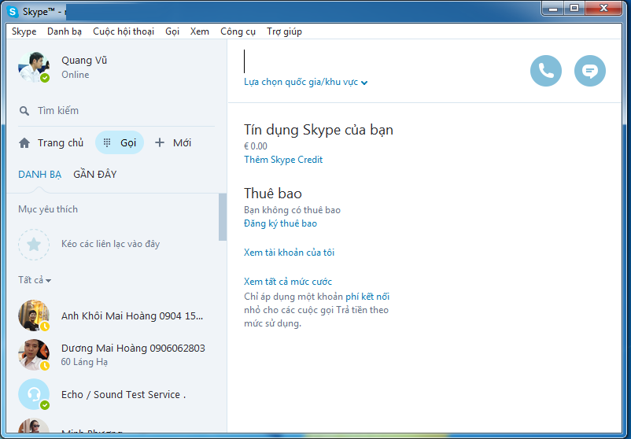This screenshot has height=439, width=631.
Task: Click the round chat message button
Action: (x=589, y=71)
